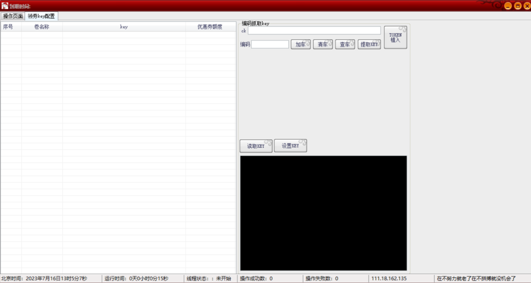The image size is (531, 283).
Task: Maximize the window with the orange square button
Action: (x=516, y=6)
